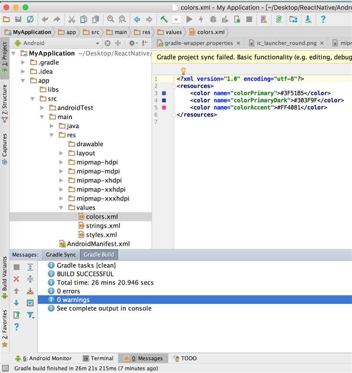This screenshot has width=352, height=373.
Task: Click the Redo arrow icon
Action: click(57, 19)
